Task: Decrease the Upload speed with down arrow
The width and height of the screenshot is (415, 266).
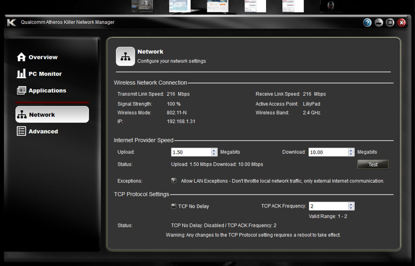Action: 214,154
